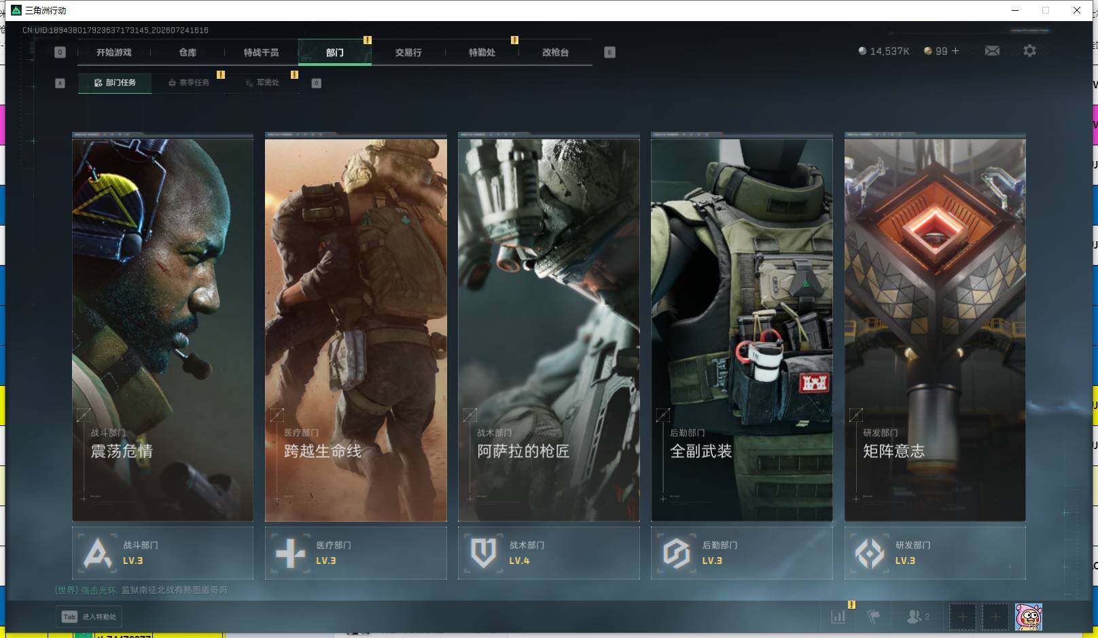Click the 震荡危情 title text
The image size is (1098, 638).
click(x=122, y=451)
